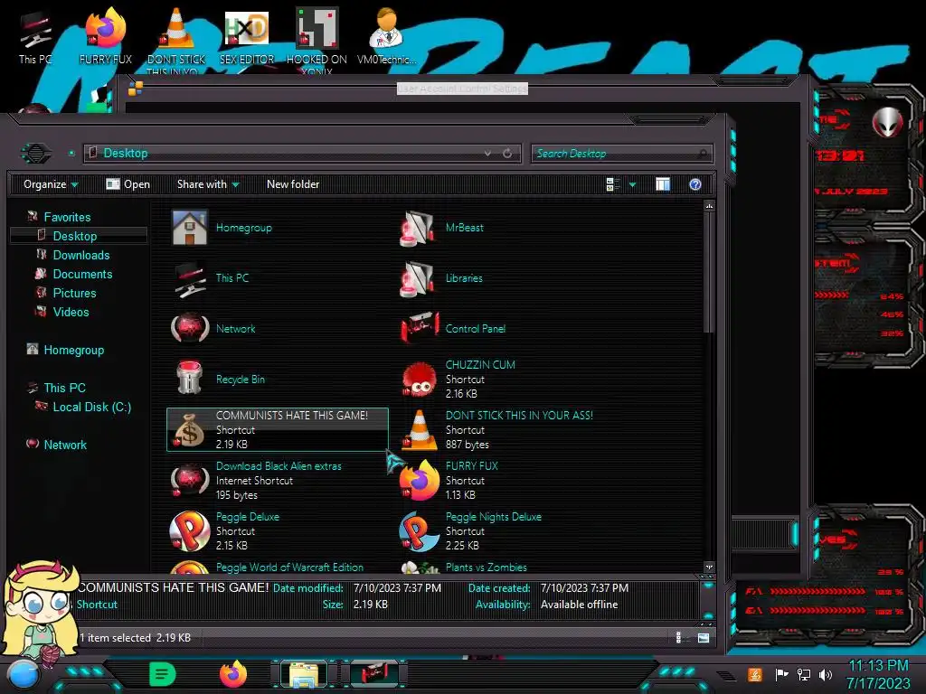Click the Firefox taskbar icon

[x=233, y=673]
